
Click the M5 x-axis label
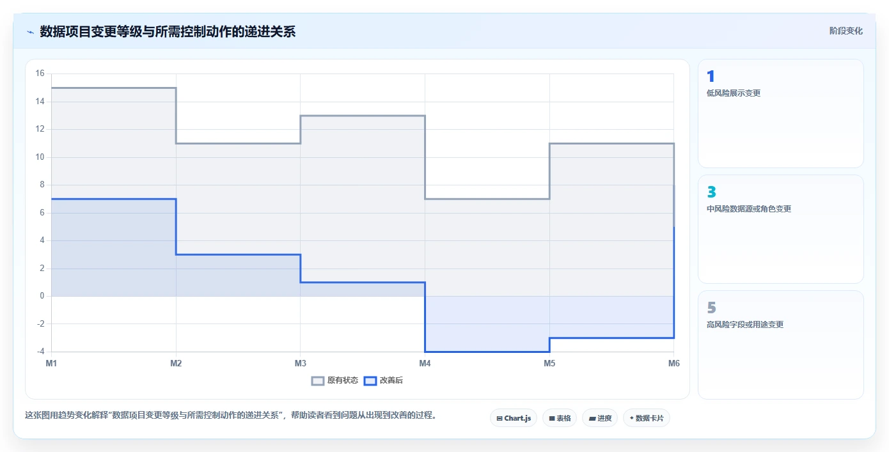(x=549, y=363)
